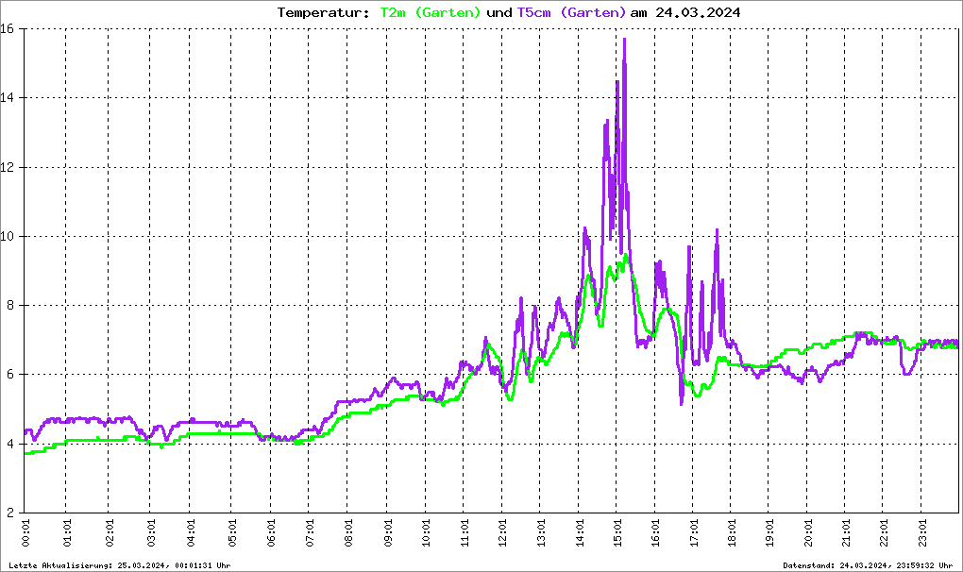The image size is (963, 572).
Task: Click the x-axis time label 17:01
Action: pyautogui.click(x=693, y=532)
